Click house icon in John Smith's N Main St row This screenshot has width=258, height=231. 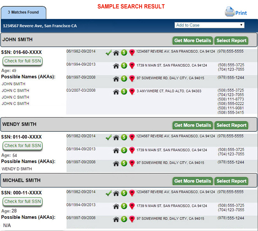(116, 66)
